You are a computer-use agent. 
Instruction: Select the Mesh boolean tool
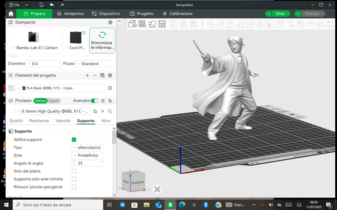click(261, 24)
